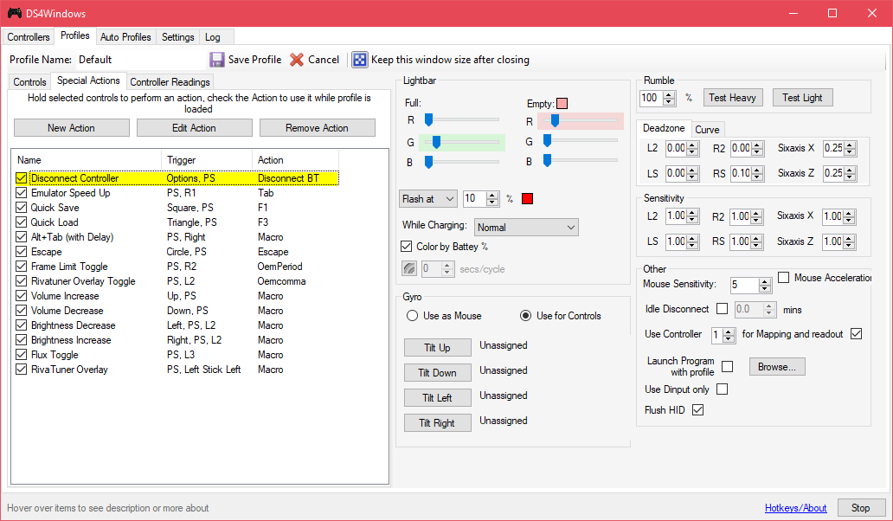
Task: Uncheck the Flush HID checkbox
Action: pyautogui.click(x=697, y=410)
